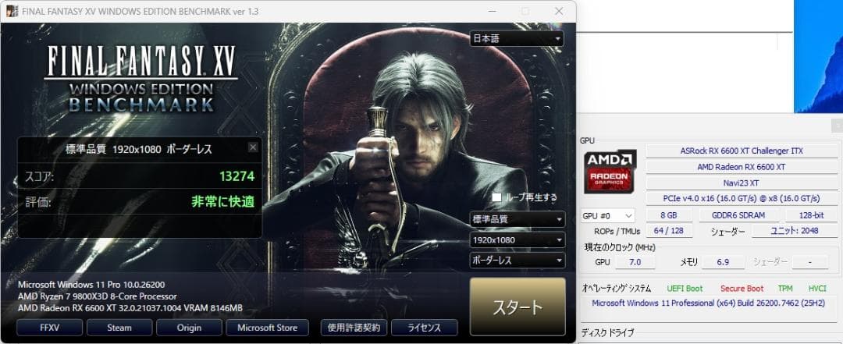Click the FFXV benchmark title bar icon
Screen dimensions: 843x344
click(x=11, y=11)
